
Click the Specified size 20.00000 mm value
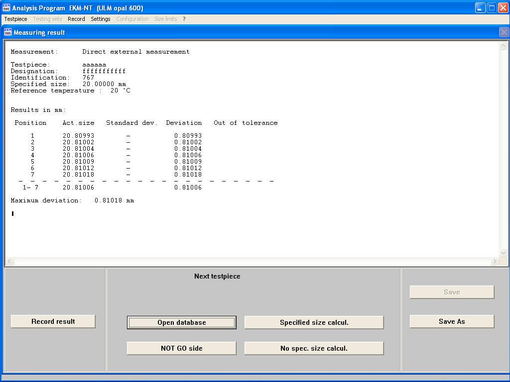coord(104,84)
